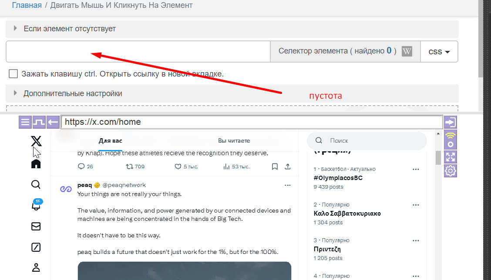Screen dimensions: 491x280
Task: Enable 'Зажать клавишу ctrl' checkbox
Action: [13, 74]
